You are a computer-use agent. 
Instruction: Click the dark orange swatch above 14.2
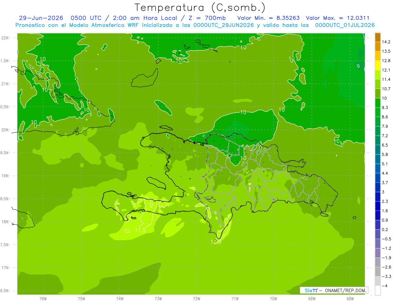click(x=378, y=37)
